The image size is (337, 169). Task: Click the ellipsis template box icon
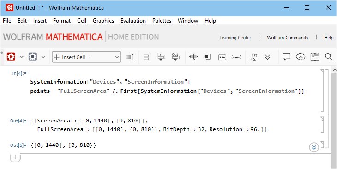222,57
